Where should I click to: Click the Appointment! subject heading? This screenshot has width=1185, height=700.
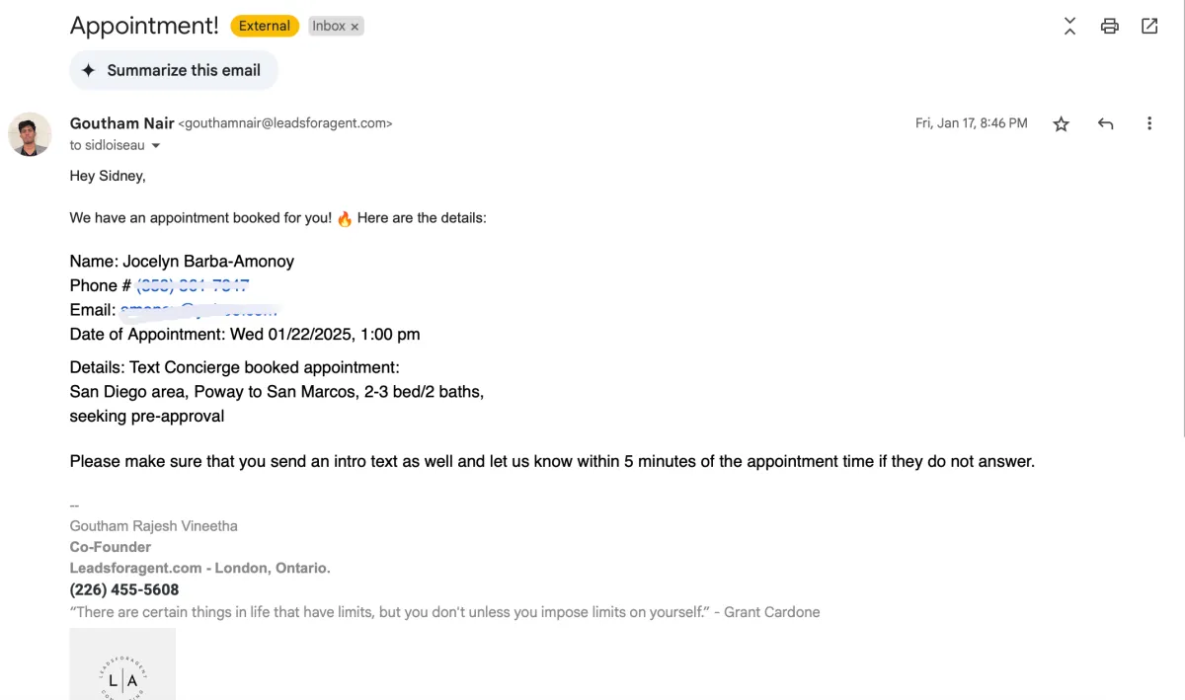pos(144,27)
